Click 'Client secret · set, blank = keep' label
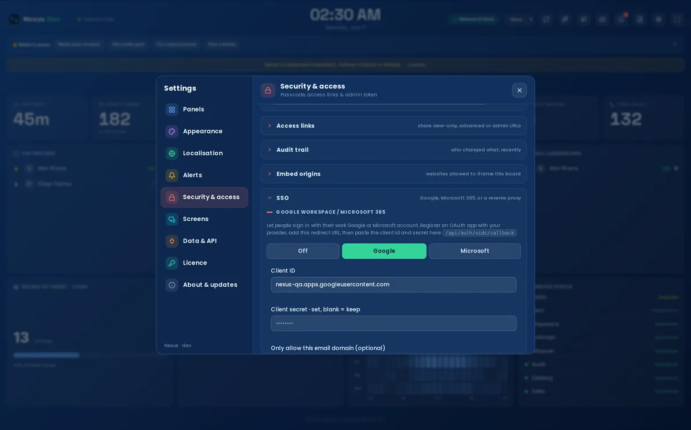 (x=316, y=309)
